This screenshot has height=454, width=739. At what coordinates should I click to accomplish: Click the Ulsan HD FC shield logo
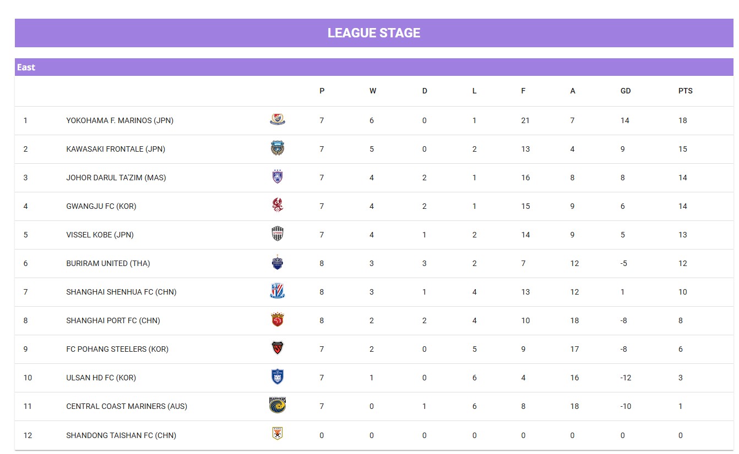[x=278, y=377]
